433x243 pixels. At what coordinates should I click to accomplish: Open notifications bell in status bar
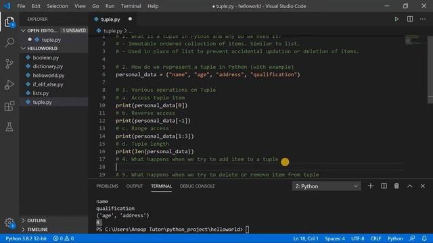[424, 238]
